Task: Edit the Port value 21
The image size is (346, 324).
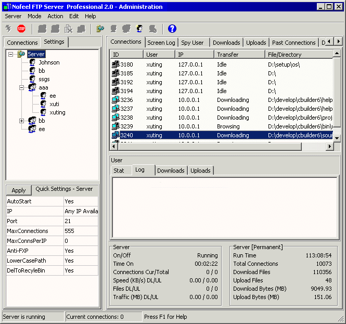Action: tap(81, 221)
